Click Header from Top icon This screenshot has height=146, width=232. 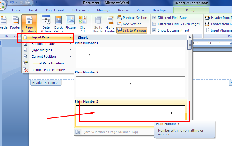point(207,18)
